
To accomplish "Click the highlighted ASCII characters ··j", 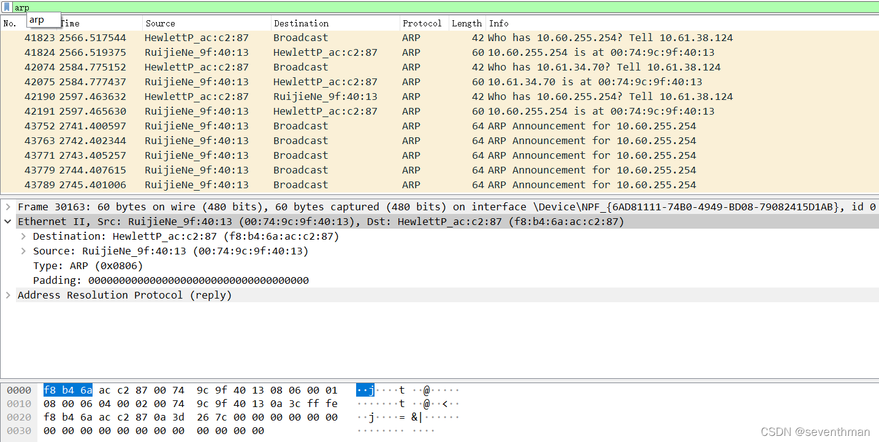I will 365,390.
